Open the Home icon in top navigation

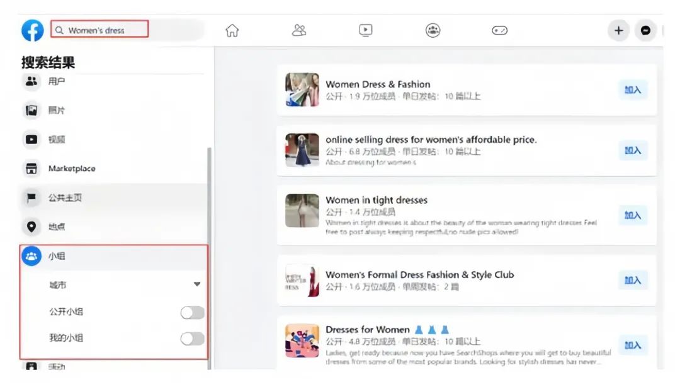(x=232, y=30)
